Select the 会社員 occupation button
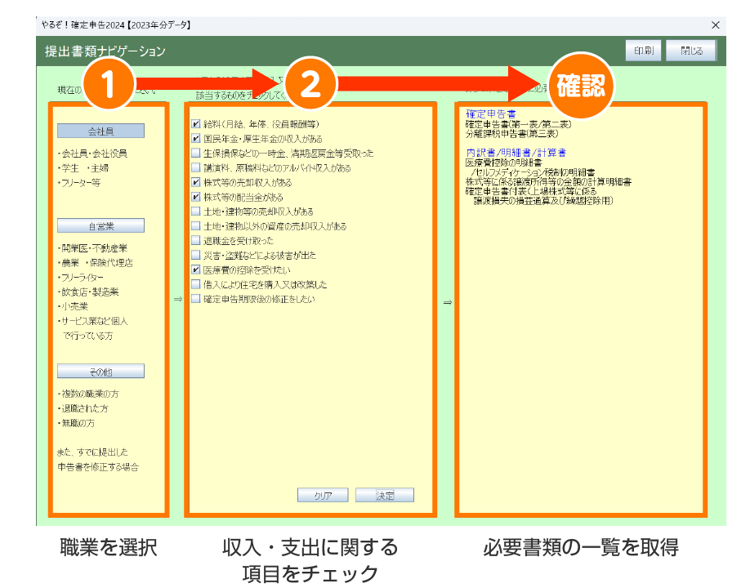This screenshot has height=588, width=750. [x=101, y=131]
